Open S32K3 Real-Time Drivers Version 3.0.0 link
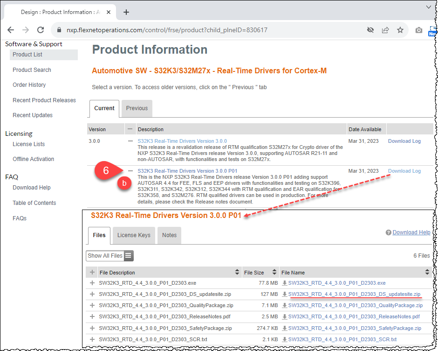 [x=182, y=141]
